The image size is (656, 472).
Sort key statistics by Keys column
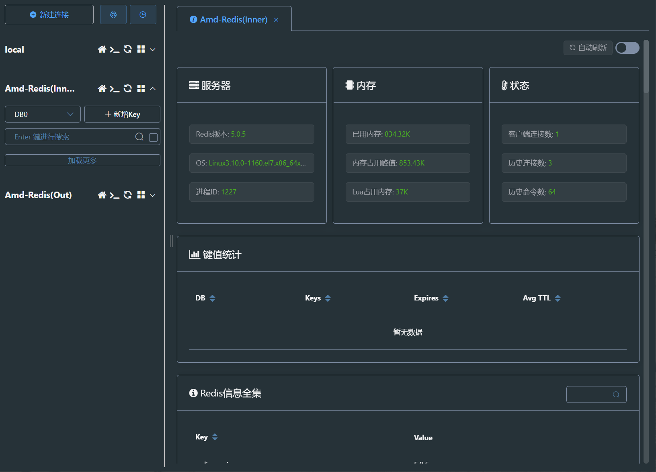328,298
